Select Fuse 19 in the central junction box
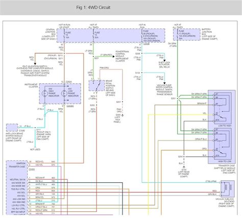The width and height of the screenshot is (242, 218). point(66,35)
